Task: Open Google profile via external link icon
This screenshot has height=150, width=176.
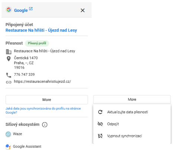Action: pos(31,9)
